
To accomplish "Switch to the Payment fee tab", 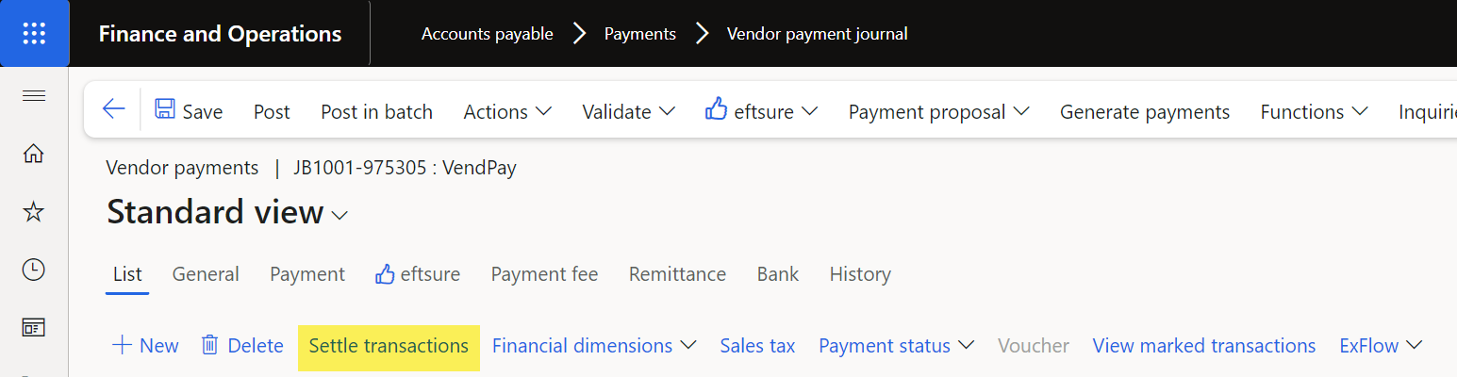I will (544, 274).
